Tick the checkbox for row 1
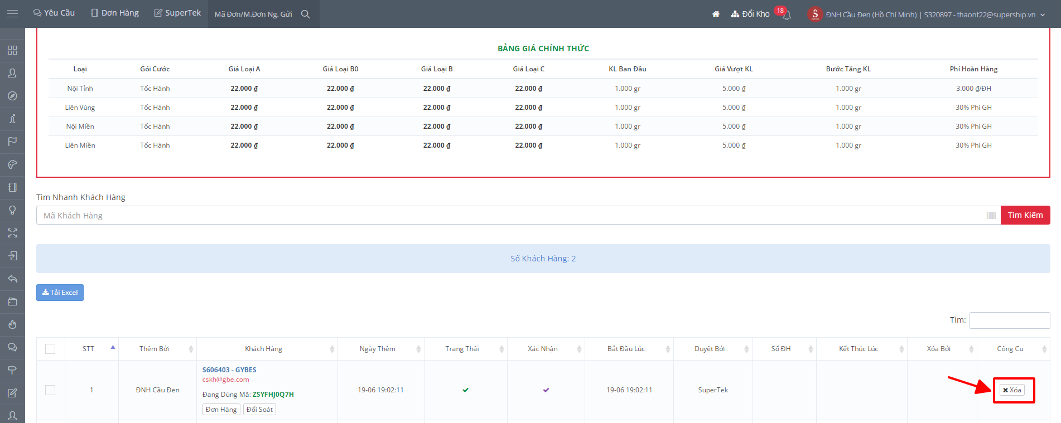Viewport: 1061px width, 423px height. click(50, 390)
